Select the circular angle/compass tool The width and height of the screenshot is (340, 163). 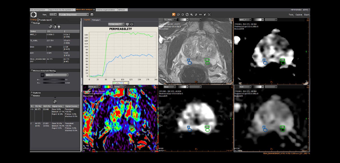click(x=187, y=14)
